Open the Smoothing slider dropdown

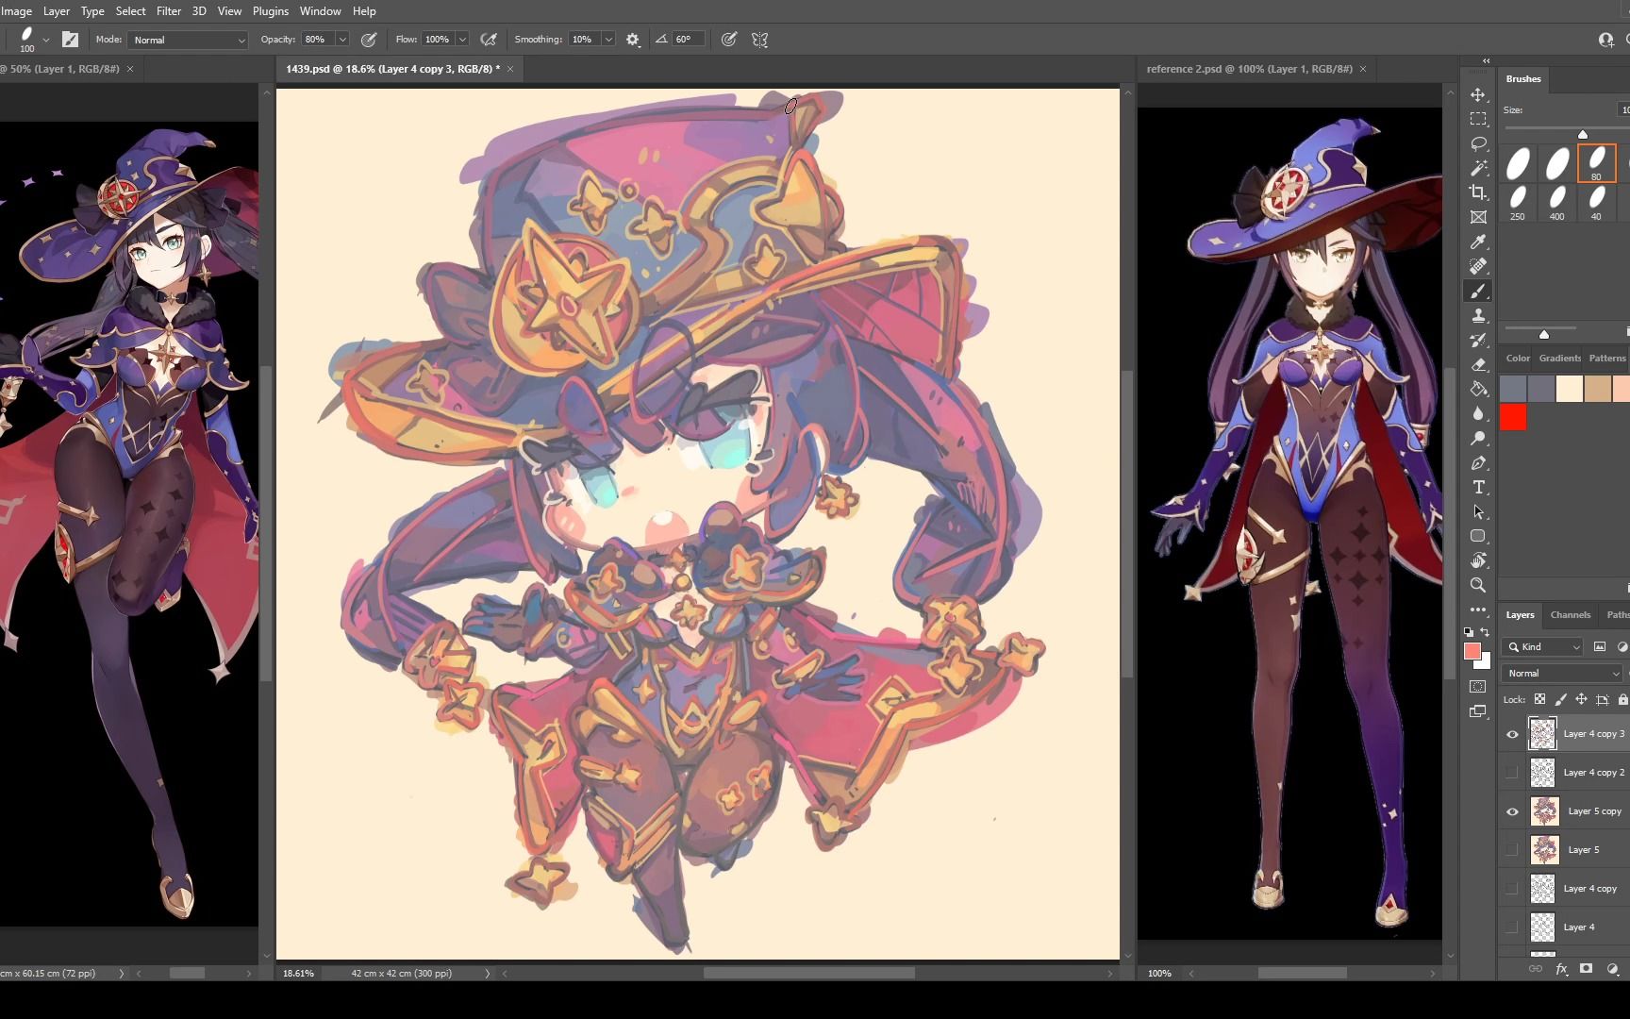608,40
